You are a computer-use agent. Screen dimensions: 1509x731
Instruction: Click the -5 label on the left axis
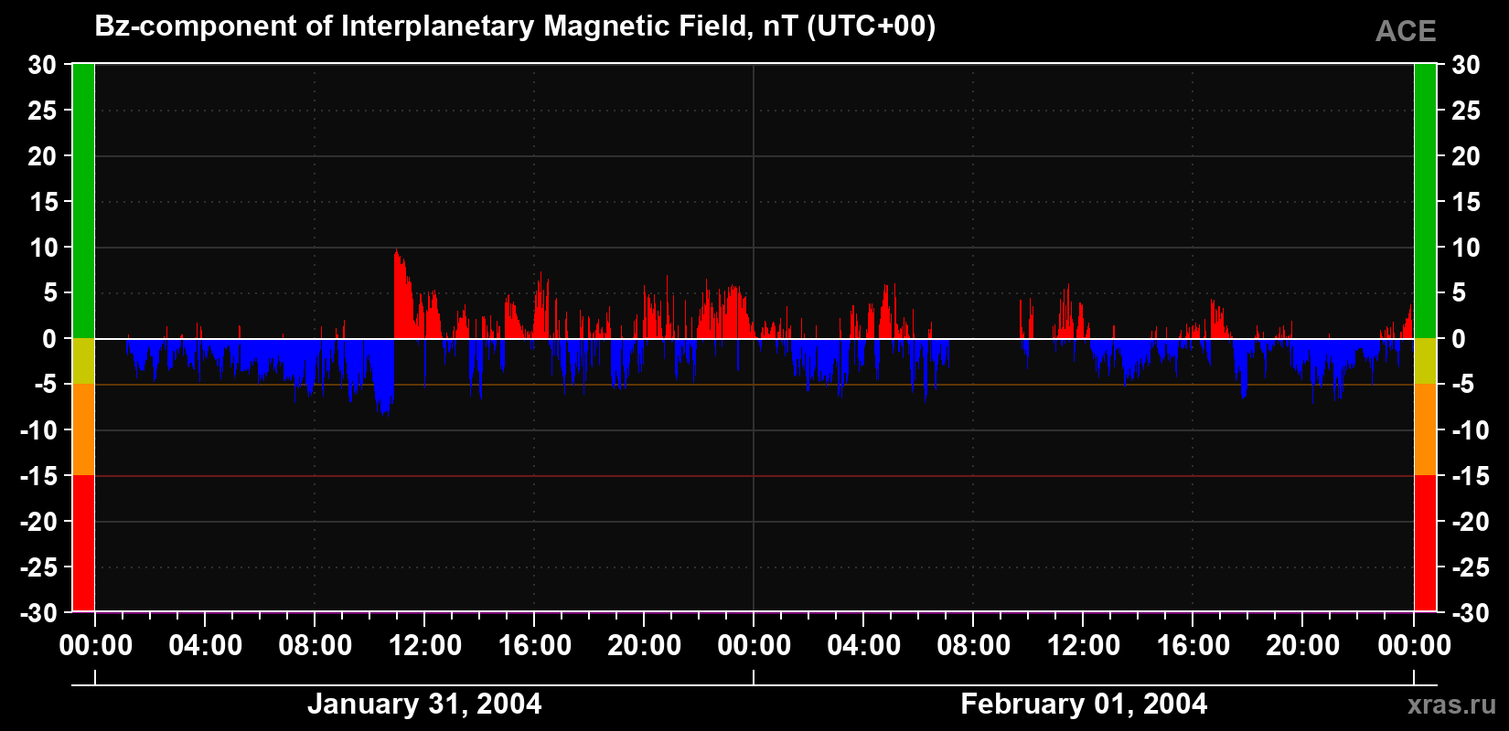(x=45, y=385)
